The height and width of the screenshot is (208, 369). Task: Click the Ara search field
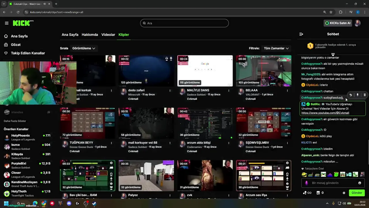(x=184, y=23)
